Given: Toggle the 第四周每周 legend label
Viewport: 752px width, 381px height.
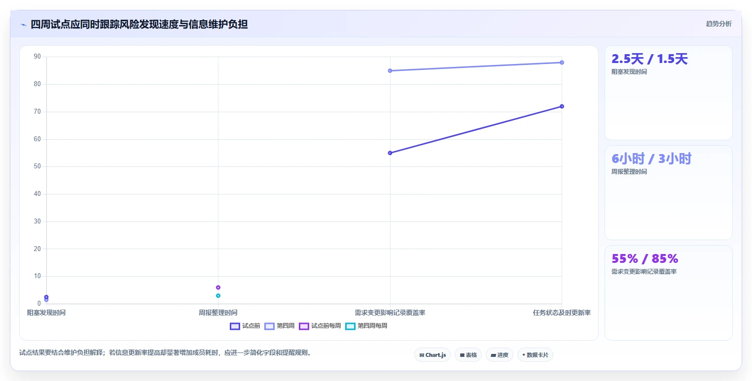Looking at the screenshot, I should tap(372, 326).
